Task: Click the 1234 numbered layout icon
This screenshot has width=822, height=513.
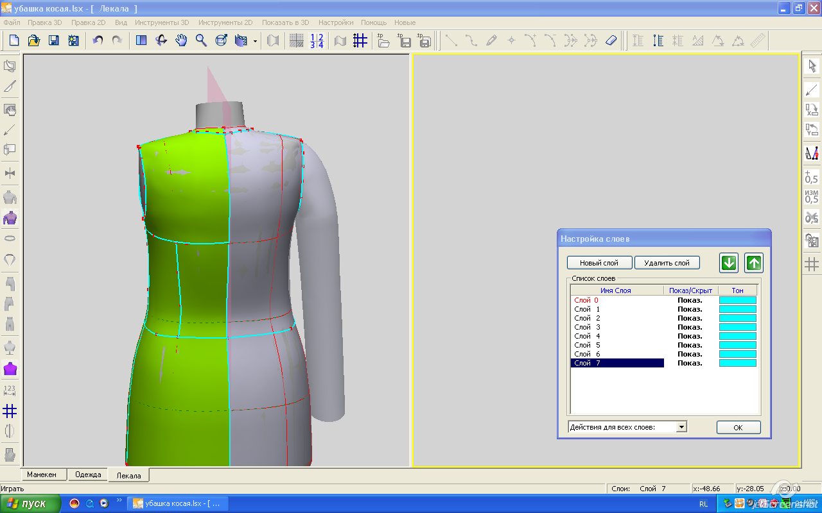Action: tap(317, 40)
